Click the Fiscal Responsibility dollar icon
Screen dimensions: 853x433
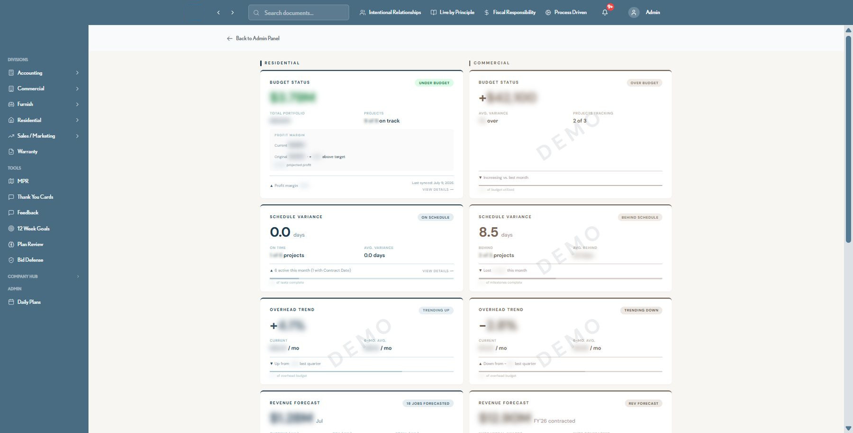pyautogui.click(x=487, y=13)
